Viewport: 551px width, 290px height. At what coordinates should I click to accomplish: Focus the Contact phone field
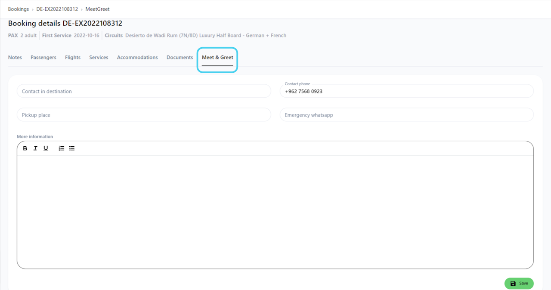click(406, 91)
